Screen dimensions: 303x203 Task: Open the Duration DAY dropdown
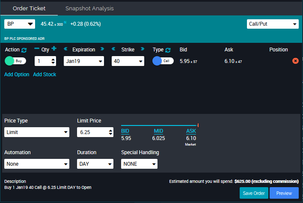(x=95, y=164)
